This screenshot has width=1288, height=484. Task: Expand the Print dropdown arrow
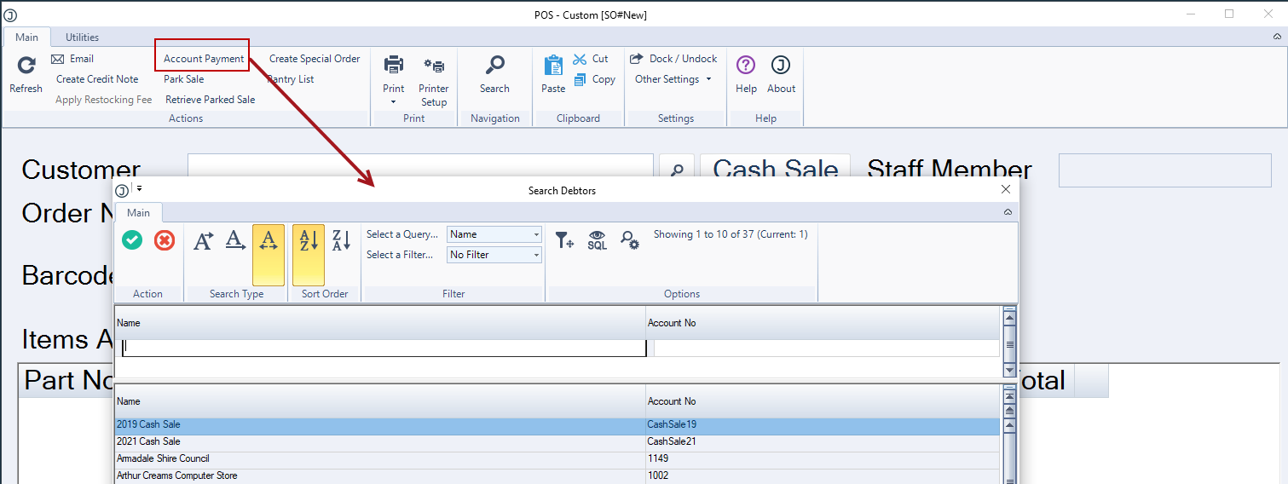coord(394,102)
